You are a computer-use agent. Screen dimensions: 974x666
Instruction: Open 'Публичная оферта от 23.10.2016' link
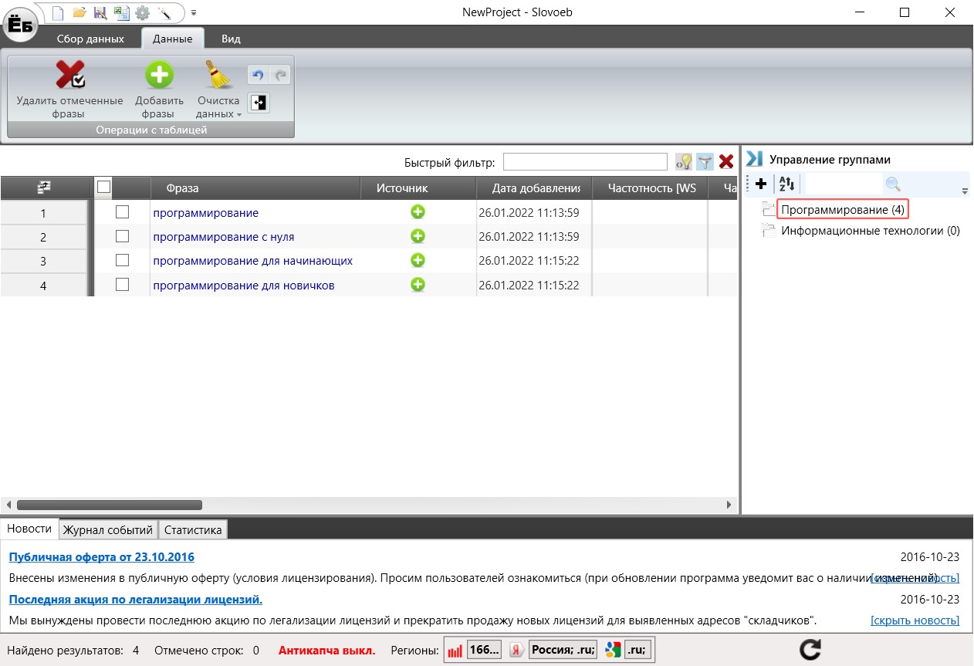point(101,557)
